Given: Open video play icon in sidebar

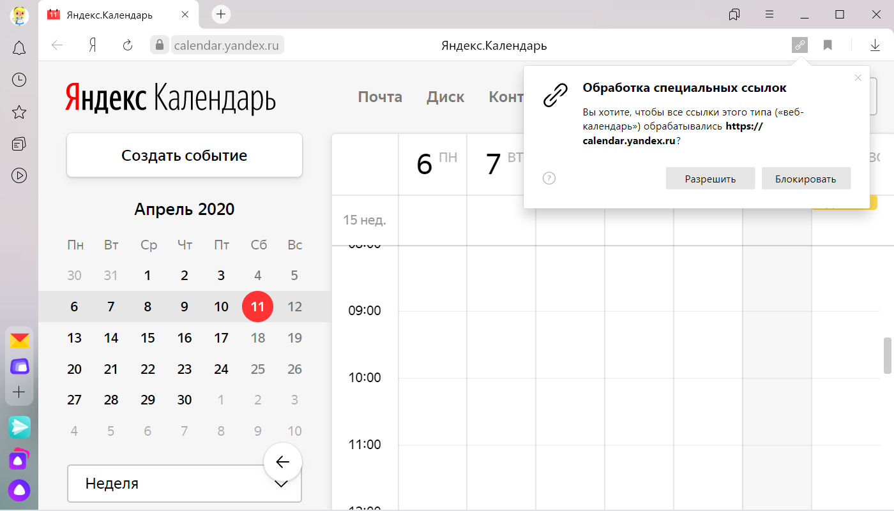Looking at the screenshot, I should tap(19, 175).
